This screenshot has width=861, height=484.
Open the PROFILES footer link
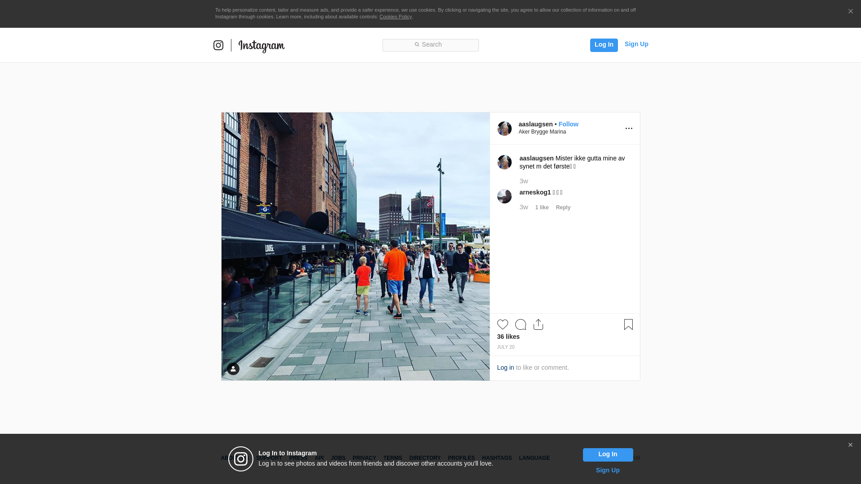461,458
